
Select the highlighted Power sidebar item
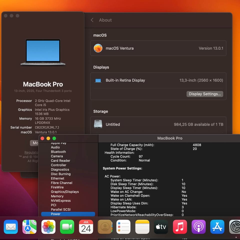click(68, 214)
